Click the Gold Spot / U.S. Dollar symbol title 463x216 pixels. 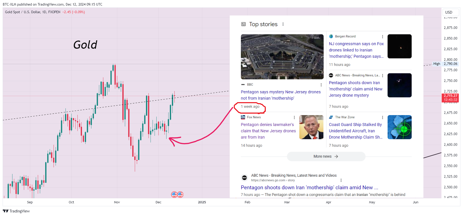point(33,12)
